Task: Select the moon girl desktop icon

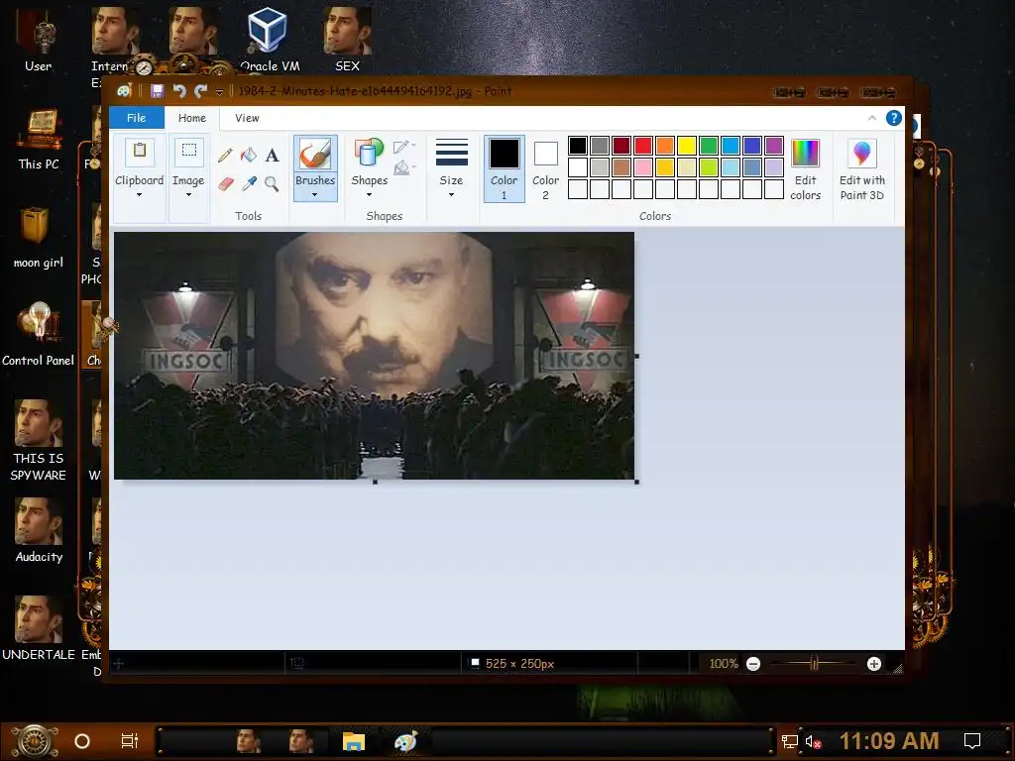Action: pyautogui.click(x=39, y=238)
